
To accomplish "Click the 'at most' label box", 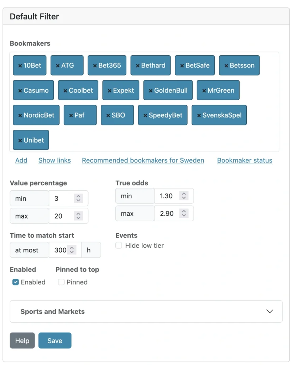I will 30,250.
